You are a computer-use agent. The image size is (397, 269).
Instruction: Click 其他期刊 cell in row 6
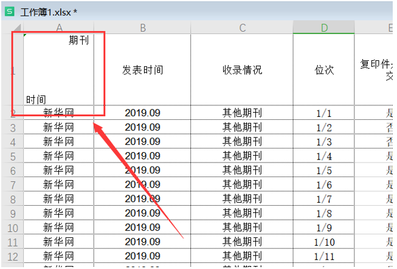[x=242, y=170]
